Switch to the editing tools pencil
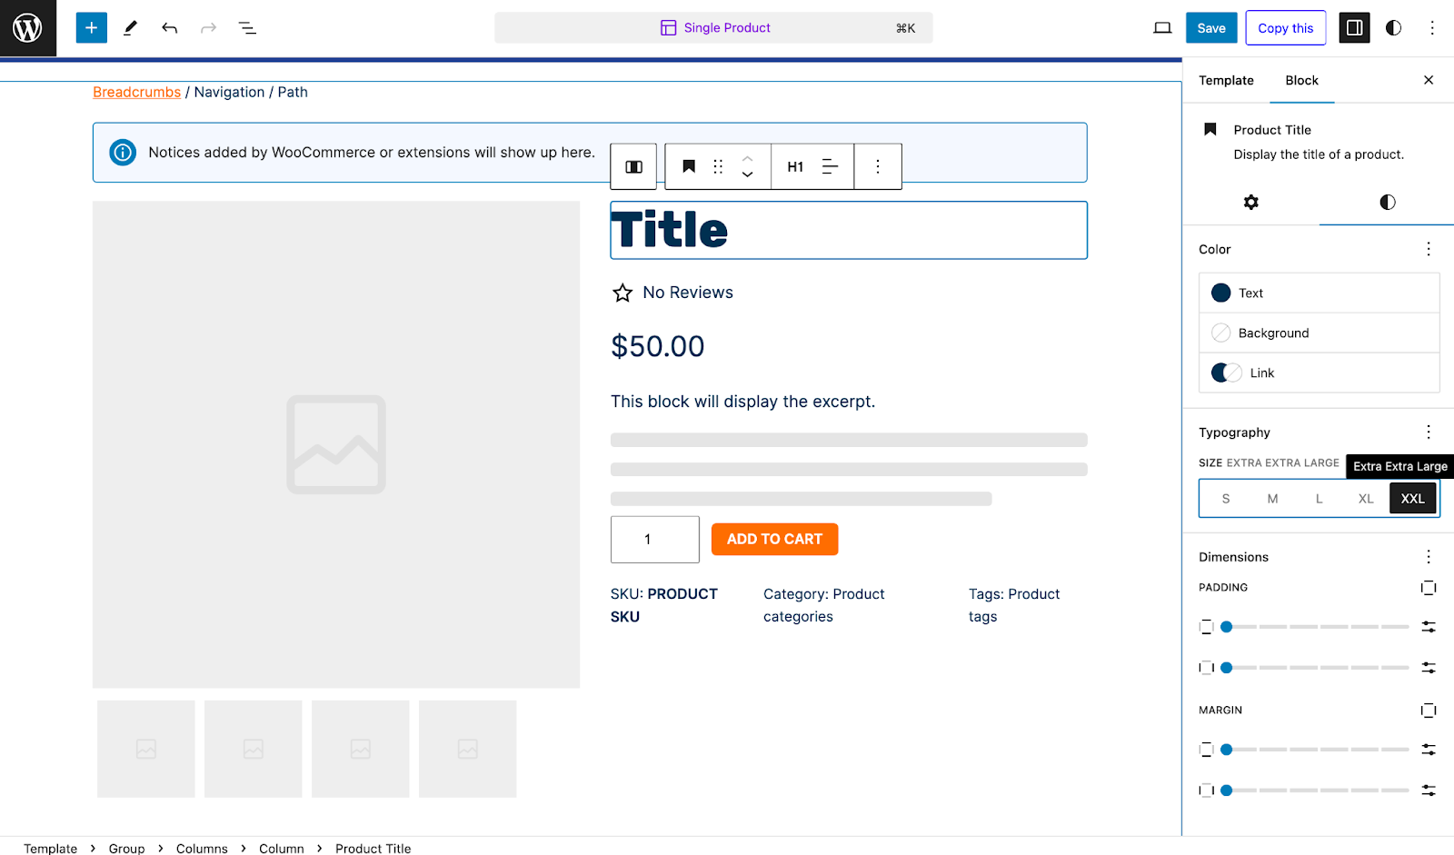 pos(129,28)
